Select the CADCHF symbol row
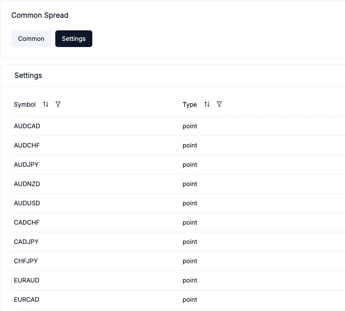345x311 pixels. coord(27,223)
